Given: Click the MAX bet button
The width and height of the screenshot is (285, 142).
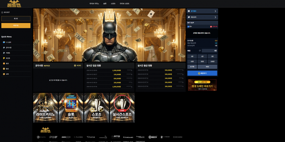Looking at the screenshot, I should click(x=208, y=67).
